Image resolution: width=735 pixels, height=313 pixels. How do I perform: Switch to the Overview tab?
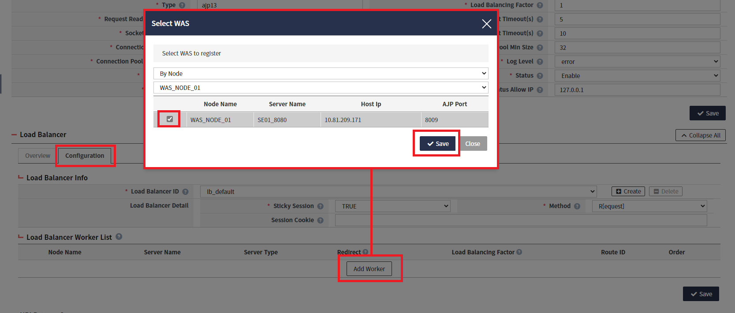coord(37,156)
